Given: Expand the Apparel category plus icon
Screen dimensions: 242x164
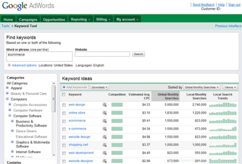Looking at the screenshot, I should pos(7,88).
